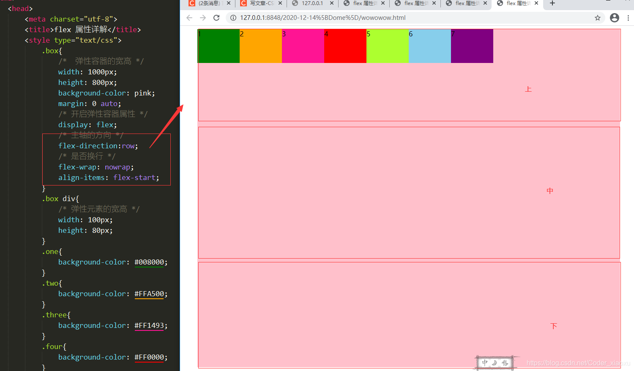Click the browser forward arrow
This screenshot has width=634, height=371.
[x=203, y=18]
